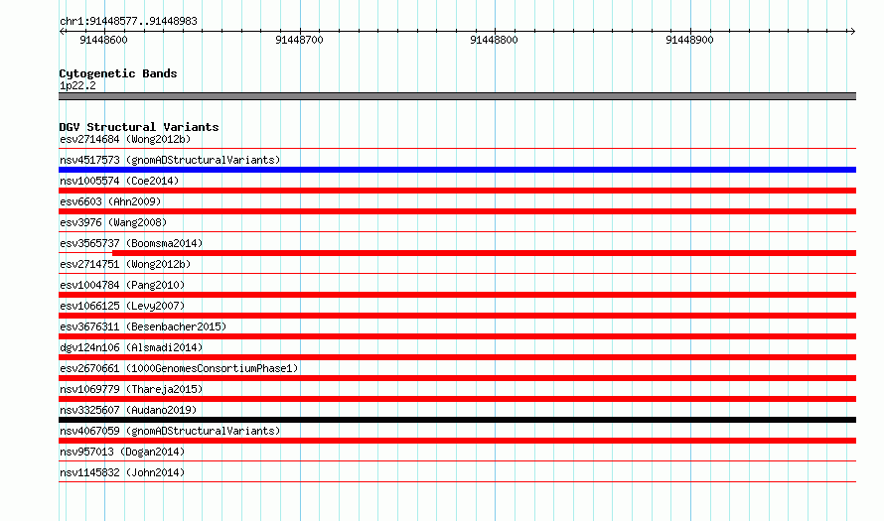884x521 pixels.
Task: Click the blue nsv4517573 variant bar
Action: [x=457, y=170]
